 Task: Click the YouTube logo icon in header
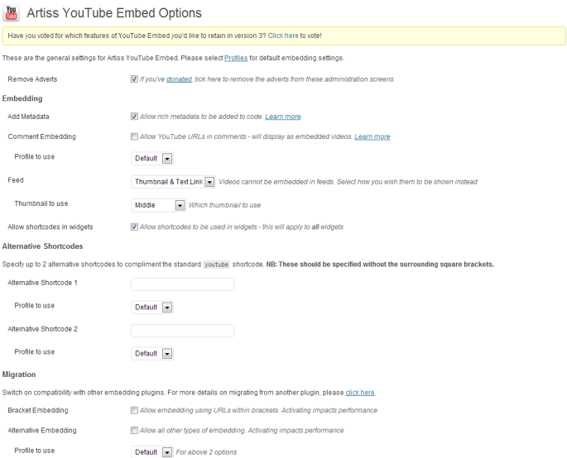12,13
